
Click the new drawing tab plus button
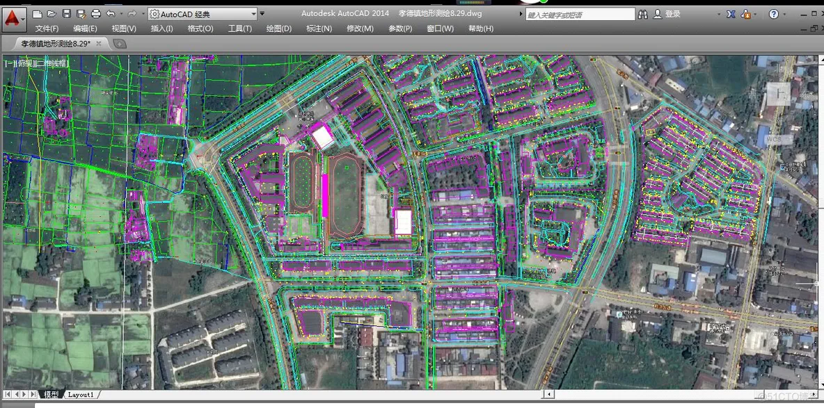[x=119, y=44]
